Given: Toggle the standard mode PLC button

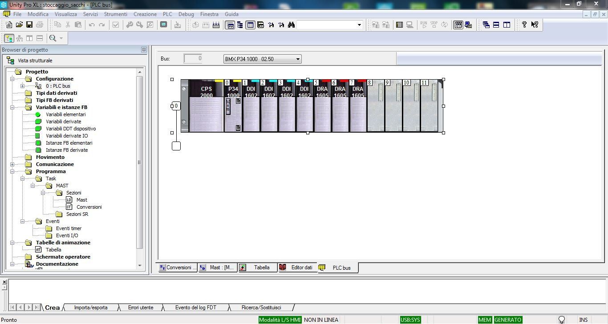Looking at the screenshot, I should tap(458, 25).
